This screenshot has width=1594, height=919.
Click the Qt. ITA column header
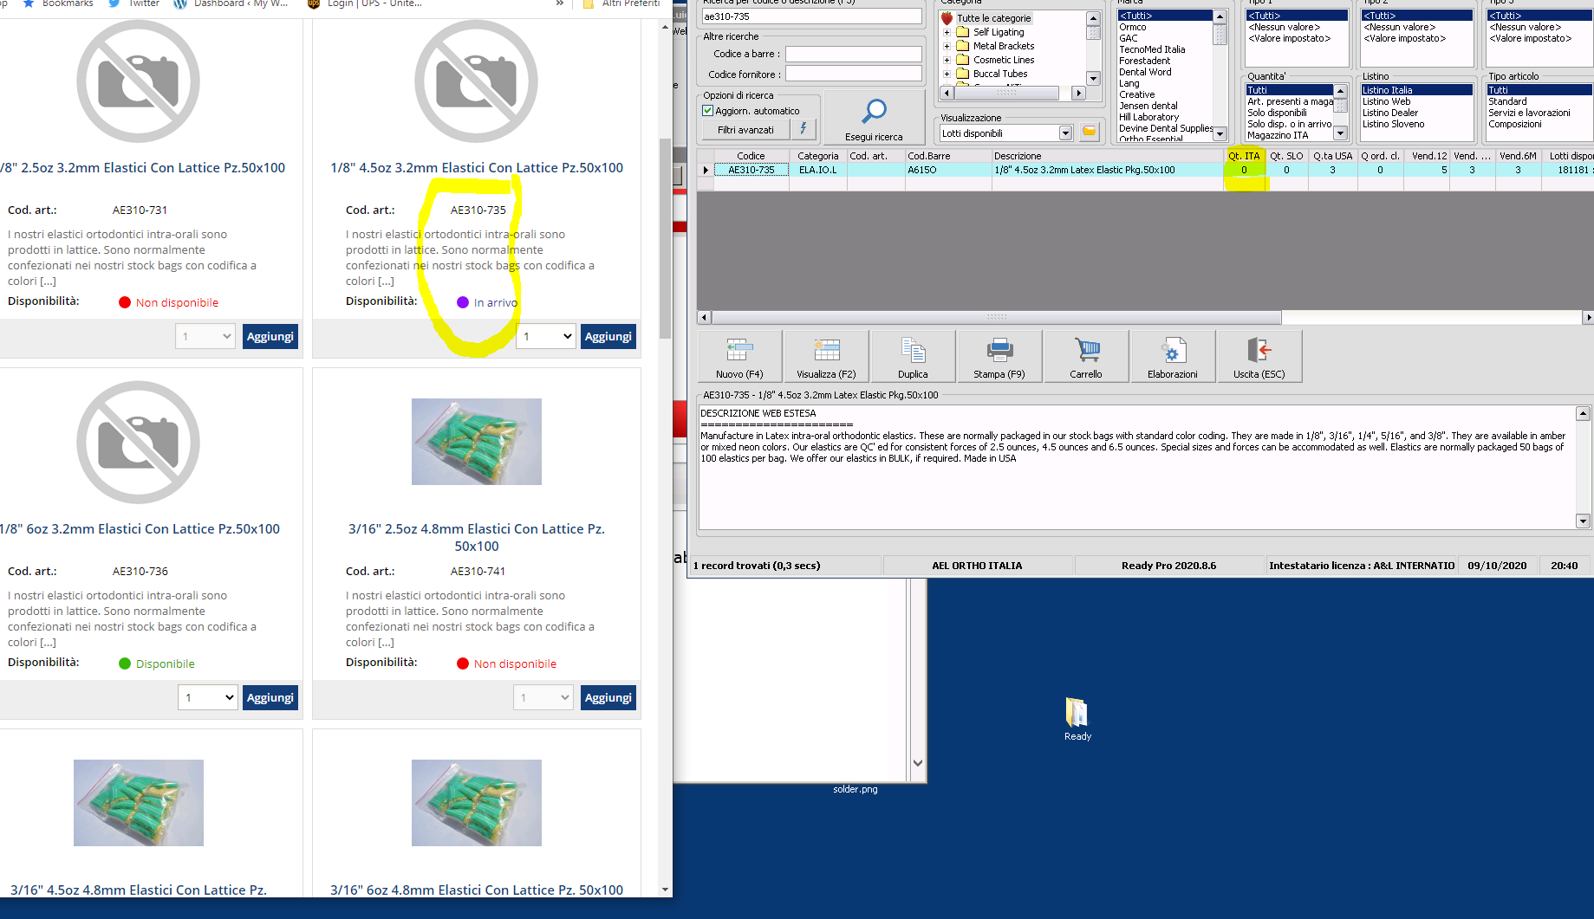coord(1244,156)
